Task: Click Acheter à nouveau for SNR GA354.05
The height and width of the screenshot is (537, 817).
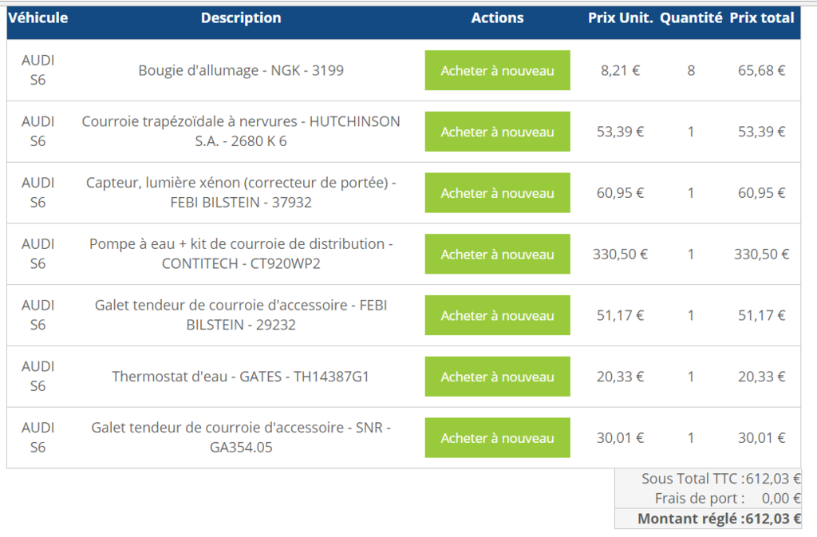Action: point(497,438)
